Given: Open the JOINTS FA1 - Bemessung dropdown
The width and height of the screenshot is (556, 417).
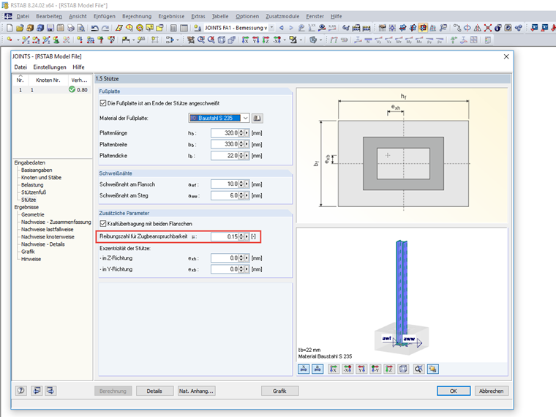Looking at the screenshot, I should [271, 28].
